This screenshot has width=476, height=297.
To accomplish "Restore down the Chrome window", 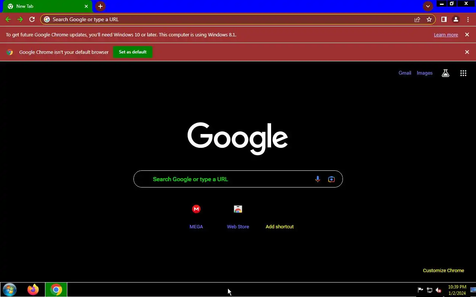I will [452, 4].
